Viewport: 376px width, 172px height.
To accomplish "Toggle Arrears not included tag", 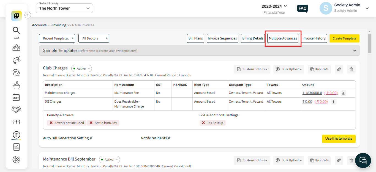I will point(67,123).
